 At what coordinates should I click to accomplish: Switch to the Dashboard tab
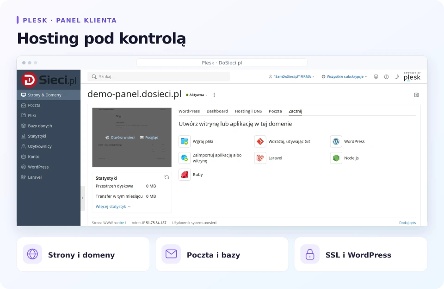click(x=217, y=111)
